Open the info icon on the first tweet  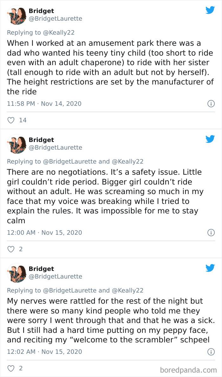(212, 104)
